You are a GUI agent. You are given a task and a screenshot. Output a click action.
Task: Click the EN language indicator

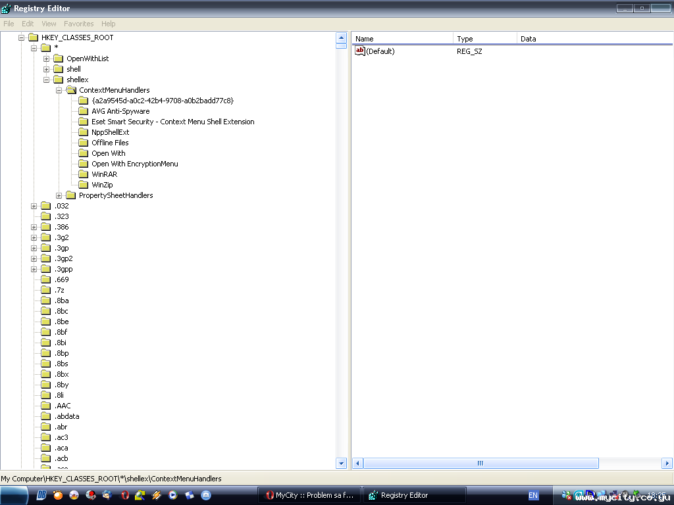[x=533, y=495]
